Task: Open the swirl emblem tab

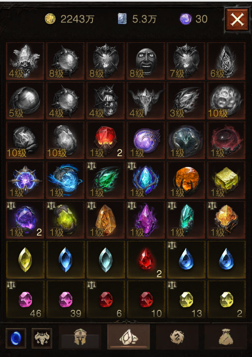Action: tap(177, 337)
